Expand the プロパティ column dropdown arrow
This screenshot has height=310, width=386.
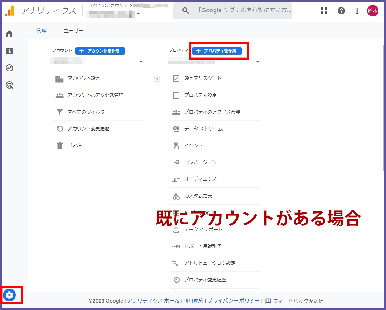[258, 62]
